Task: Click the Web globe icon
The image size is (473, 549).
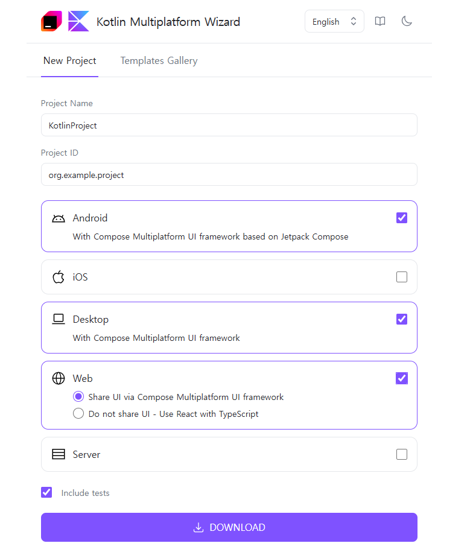Action: pos(59,378)
